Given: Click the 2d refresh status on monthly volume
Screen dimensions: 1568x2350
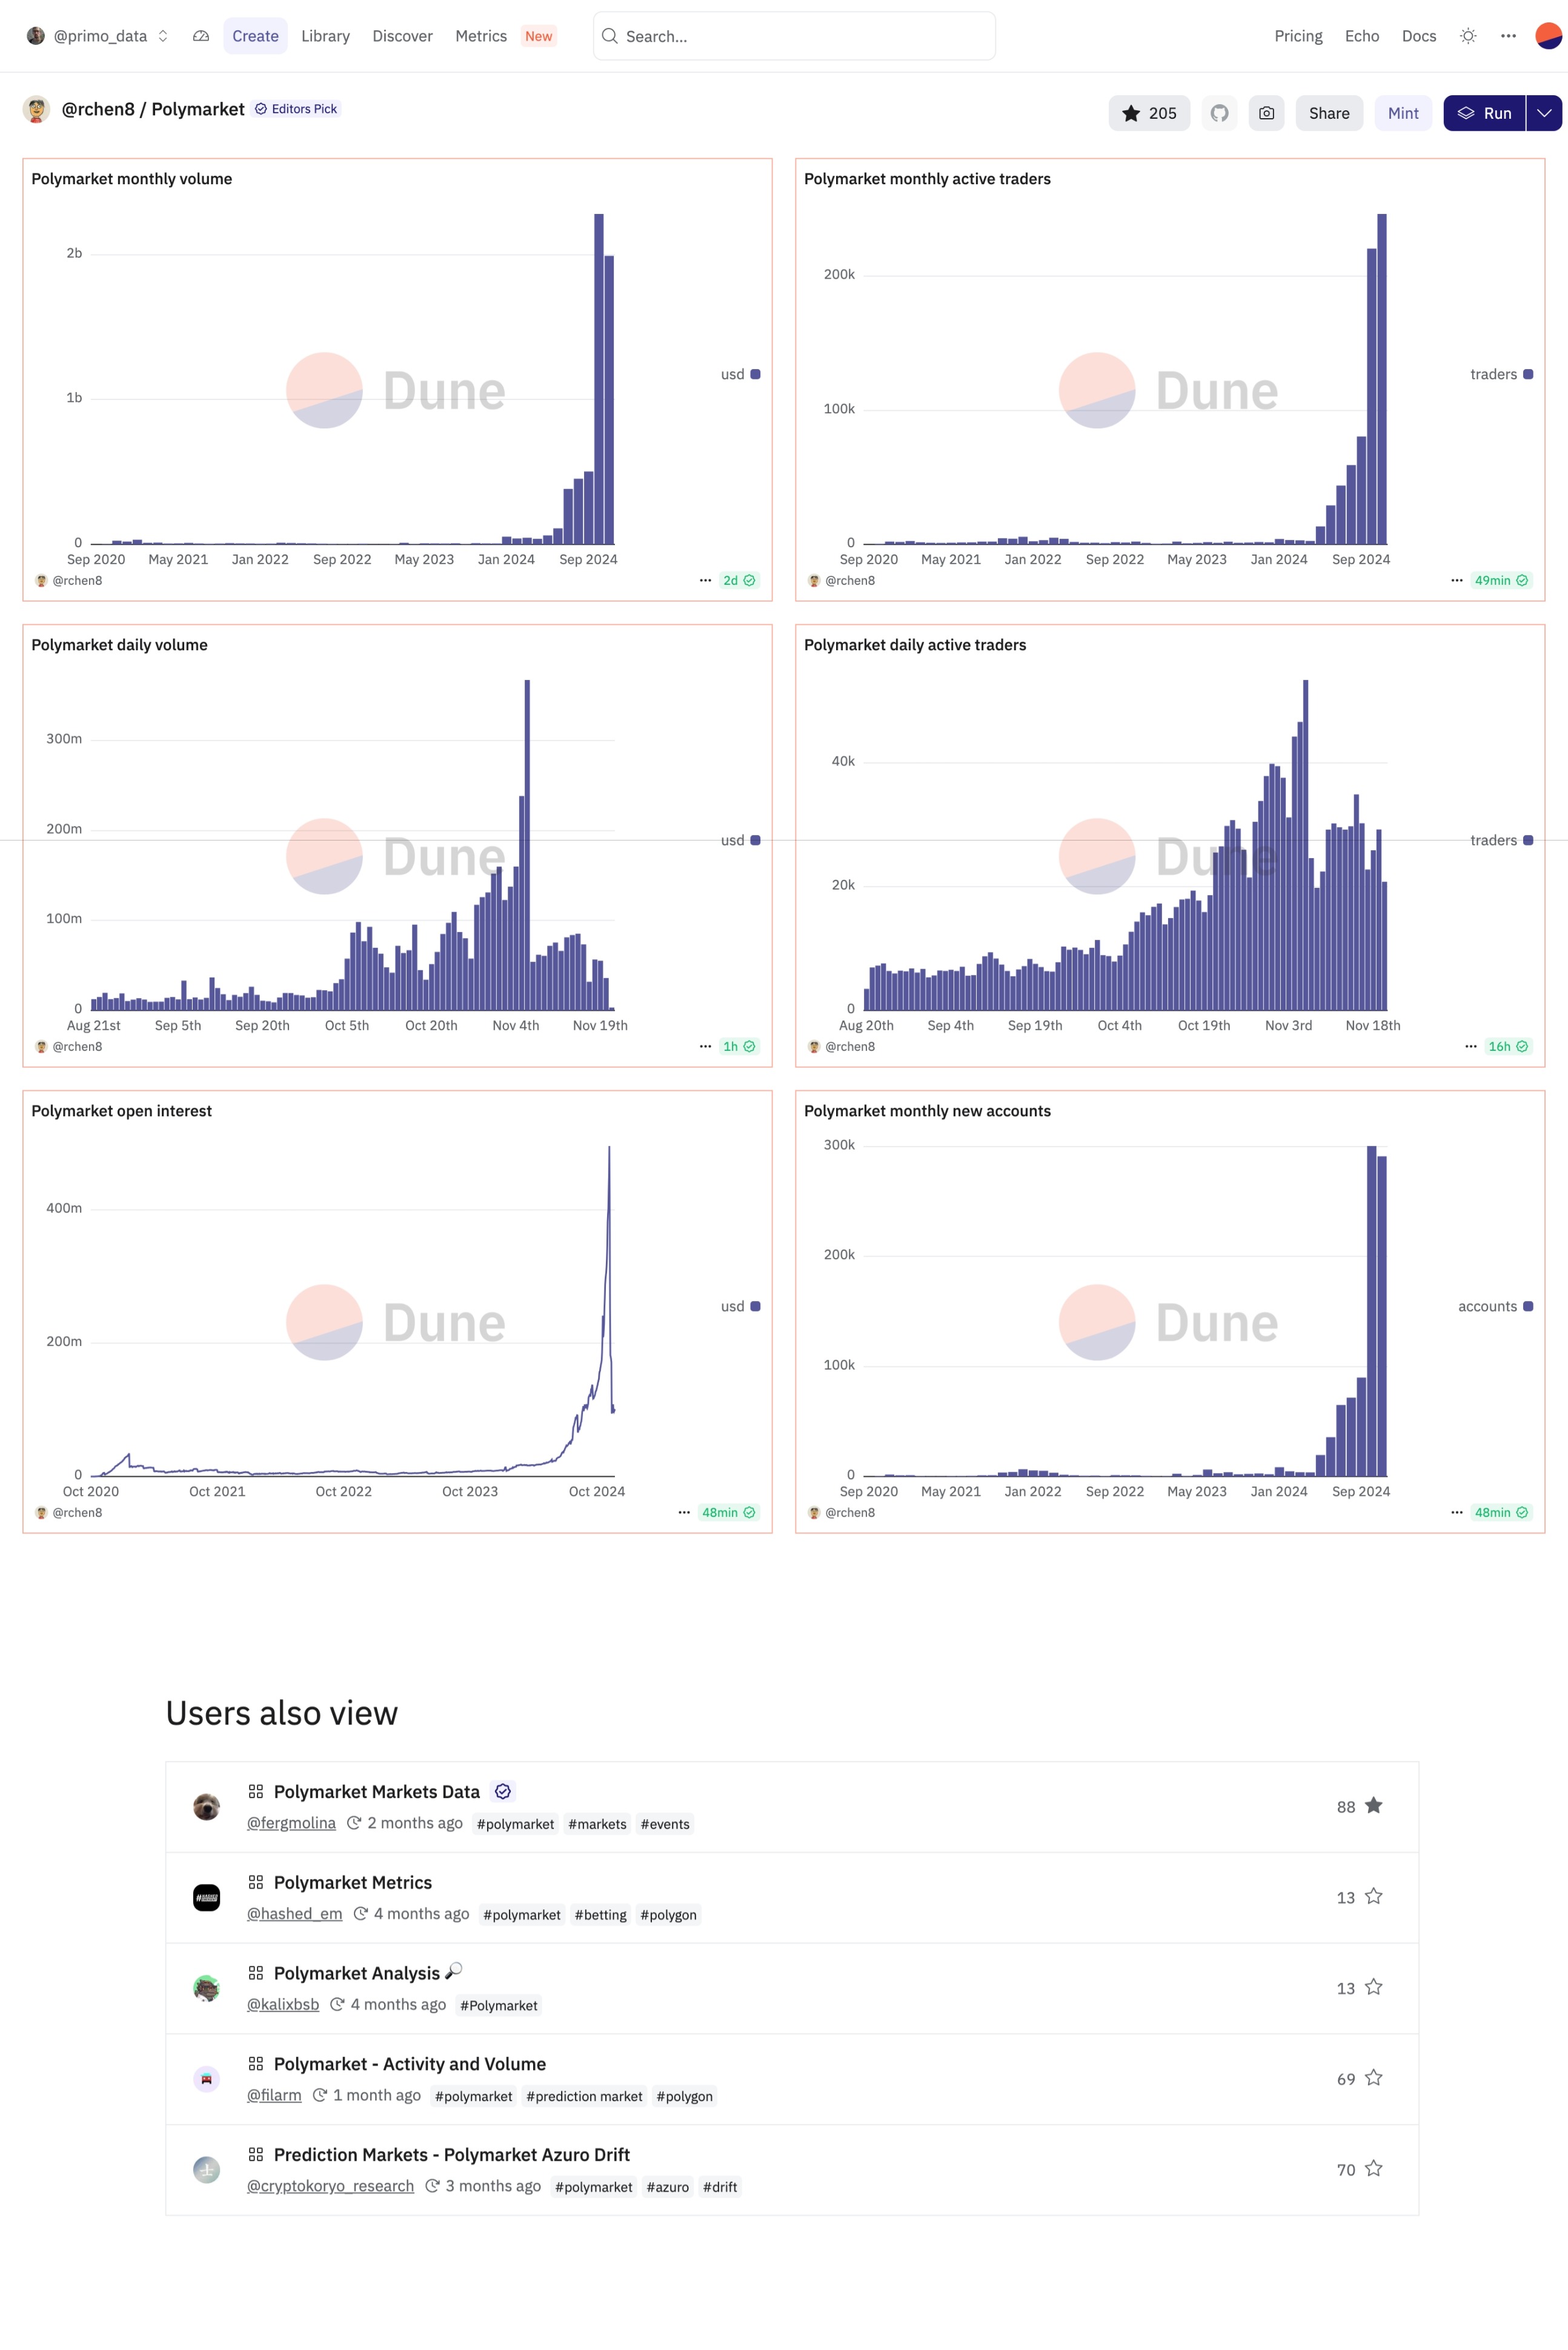Looking at the screenshot, I should tap(739, 580).
